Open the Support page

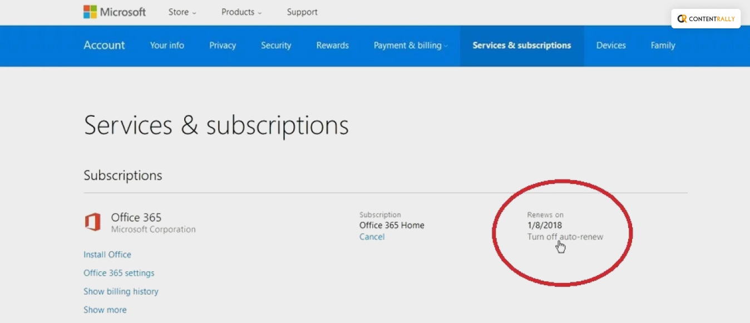tap(302, 12)
